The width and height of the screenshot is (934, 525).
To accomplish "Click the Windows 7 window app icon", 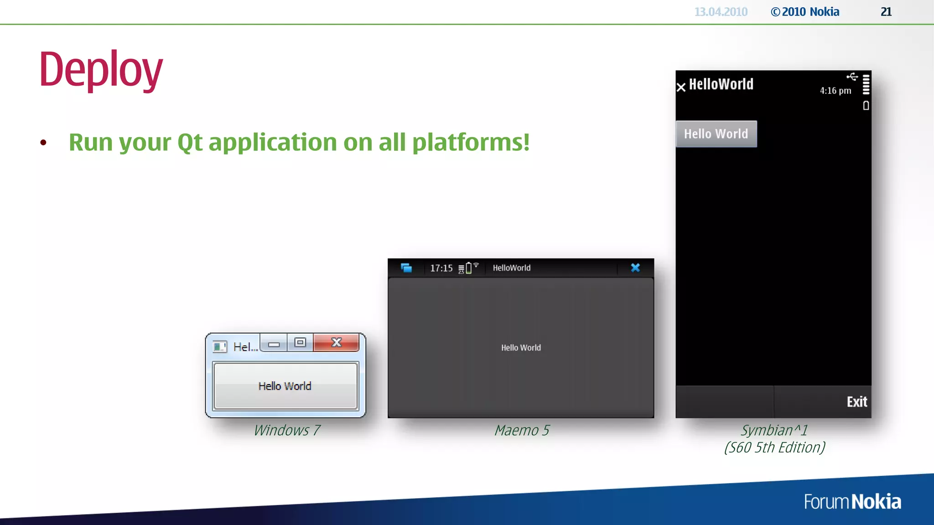I will (219, 347).
